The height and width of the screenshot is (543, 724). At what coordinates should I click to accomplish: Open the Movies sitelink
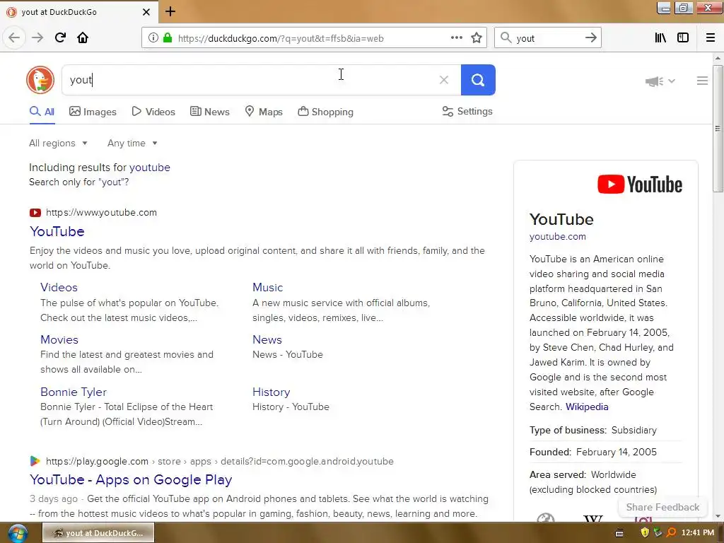coord(59,339)
